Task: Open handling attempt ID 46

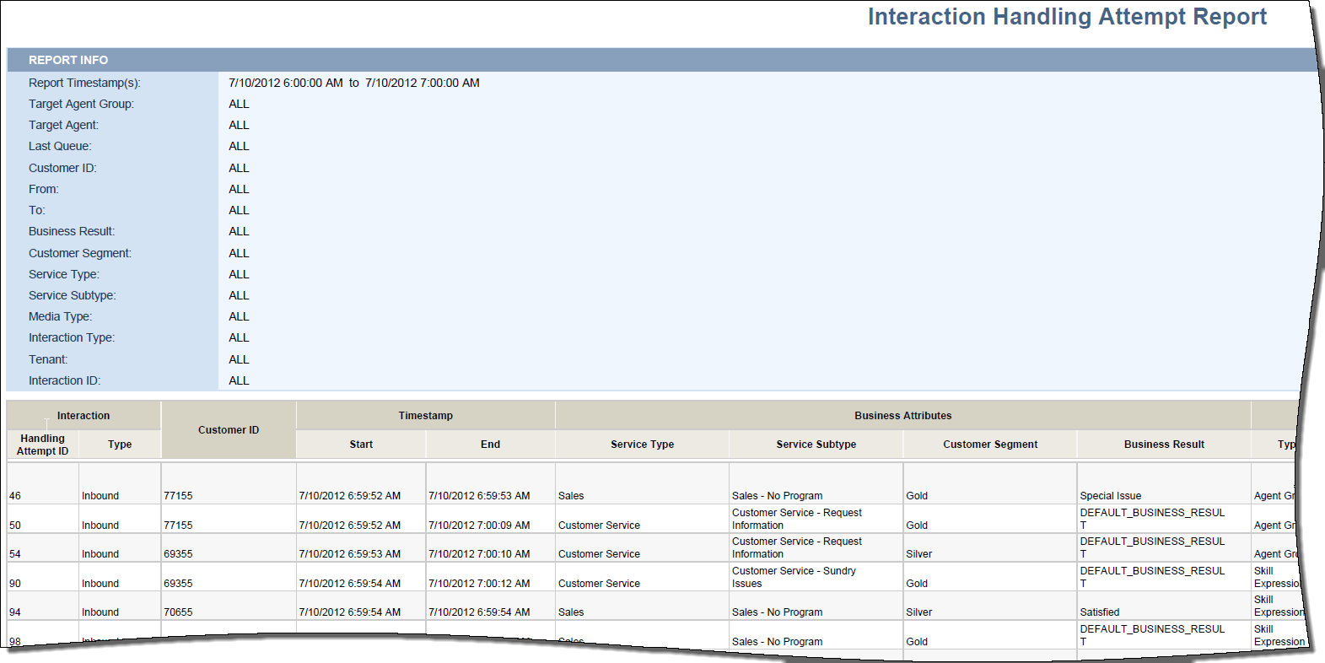Action: coord(15,496)
